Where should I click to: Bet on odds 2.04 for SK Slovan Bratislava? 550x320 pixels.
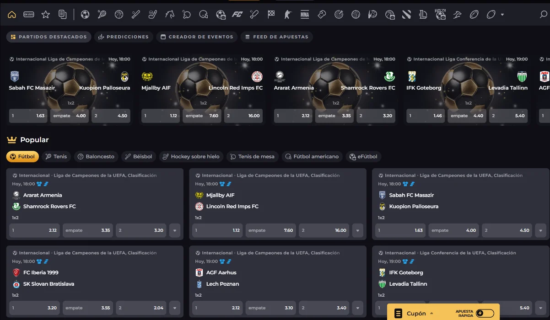point(141,308)
